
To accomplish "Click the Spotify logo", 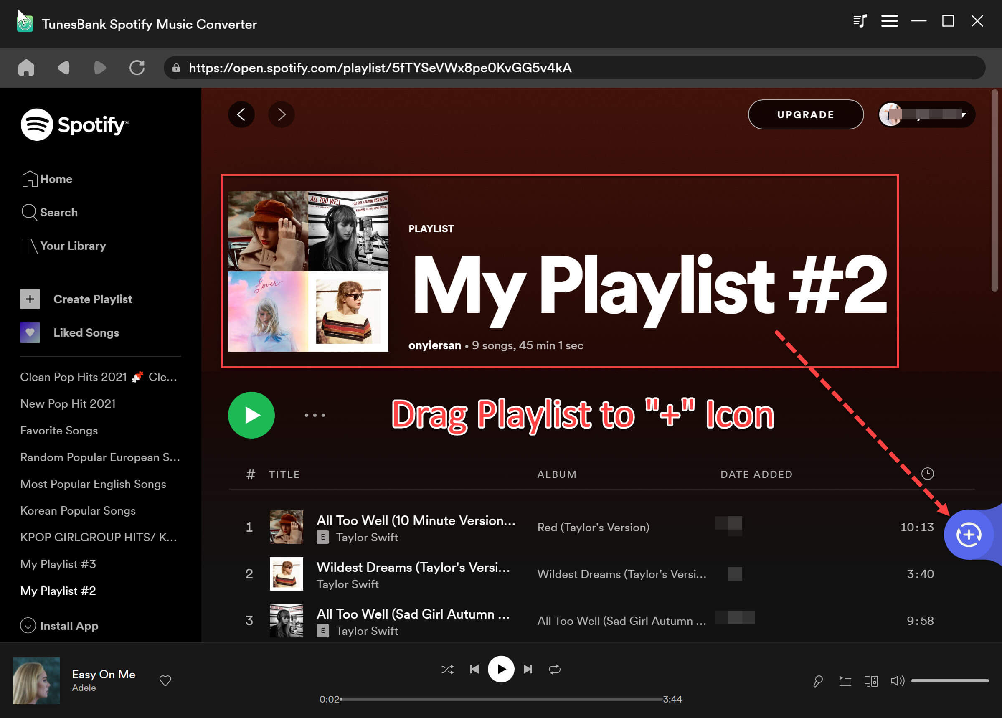I will pos(74,124).
